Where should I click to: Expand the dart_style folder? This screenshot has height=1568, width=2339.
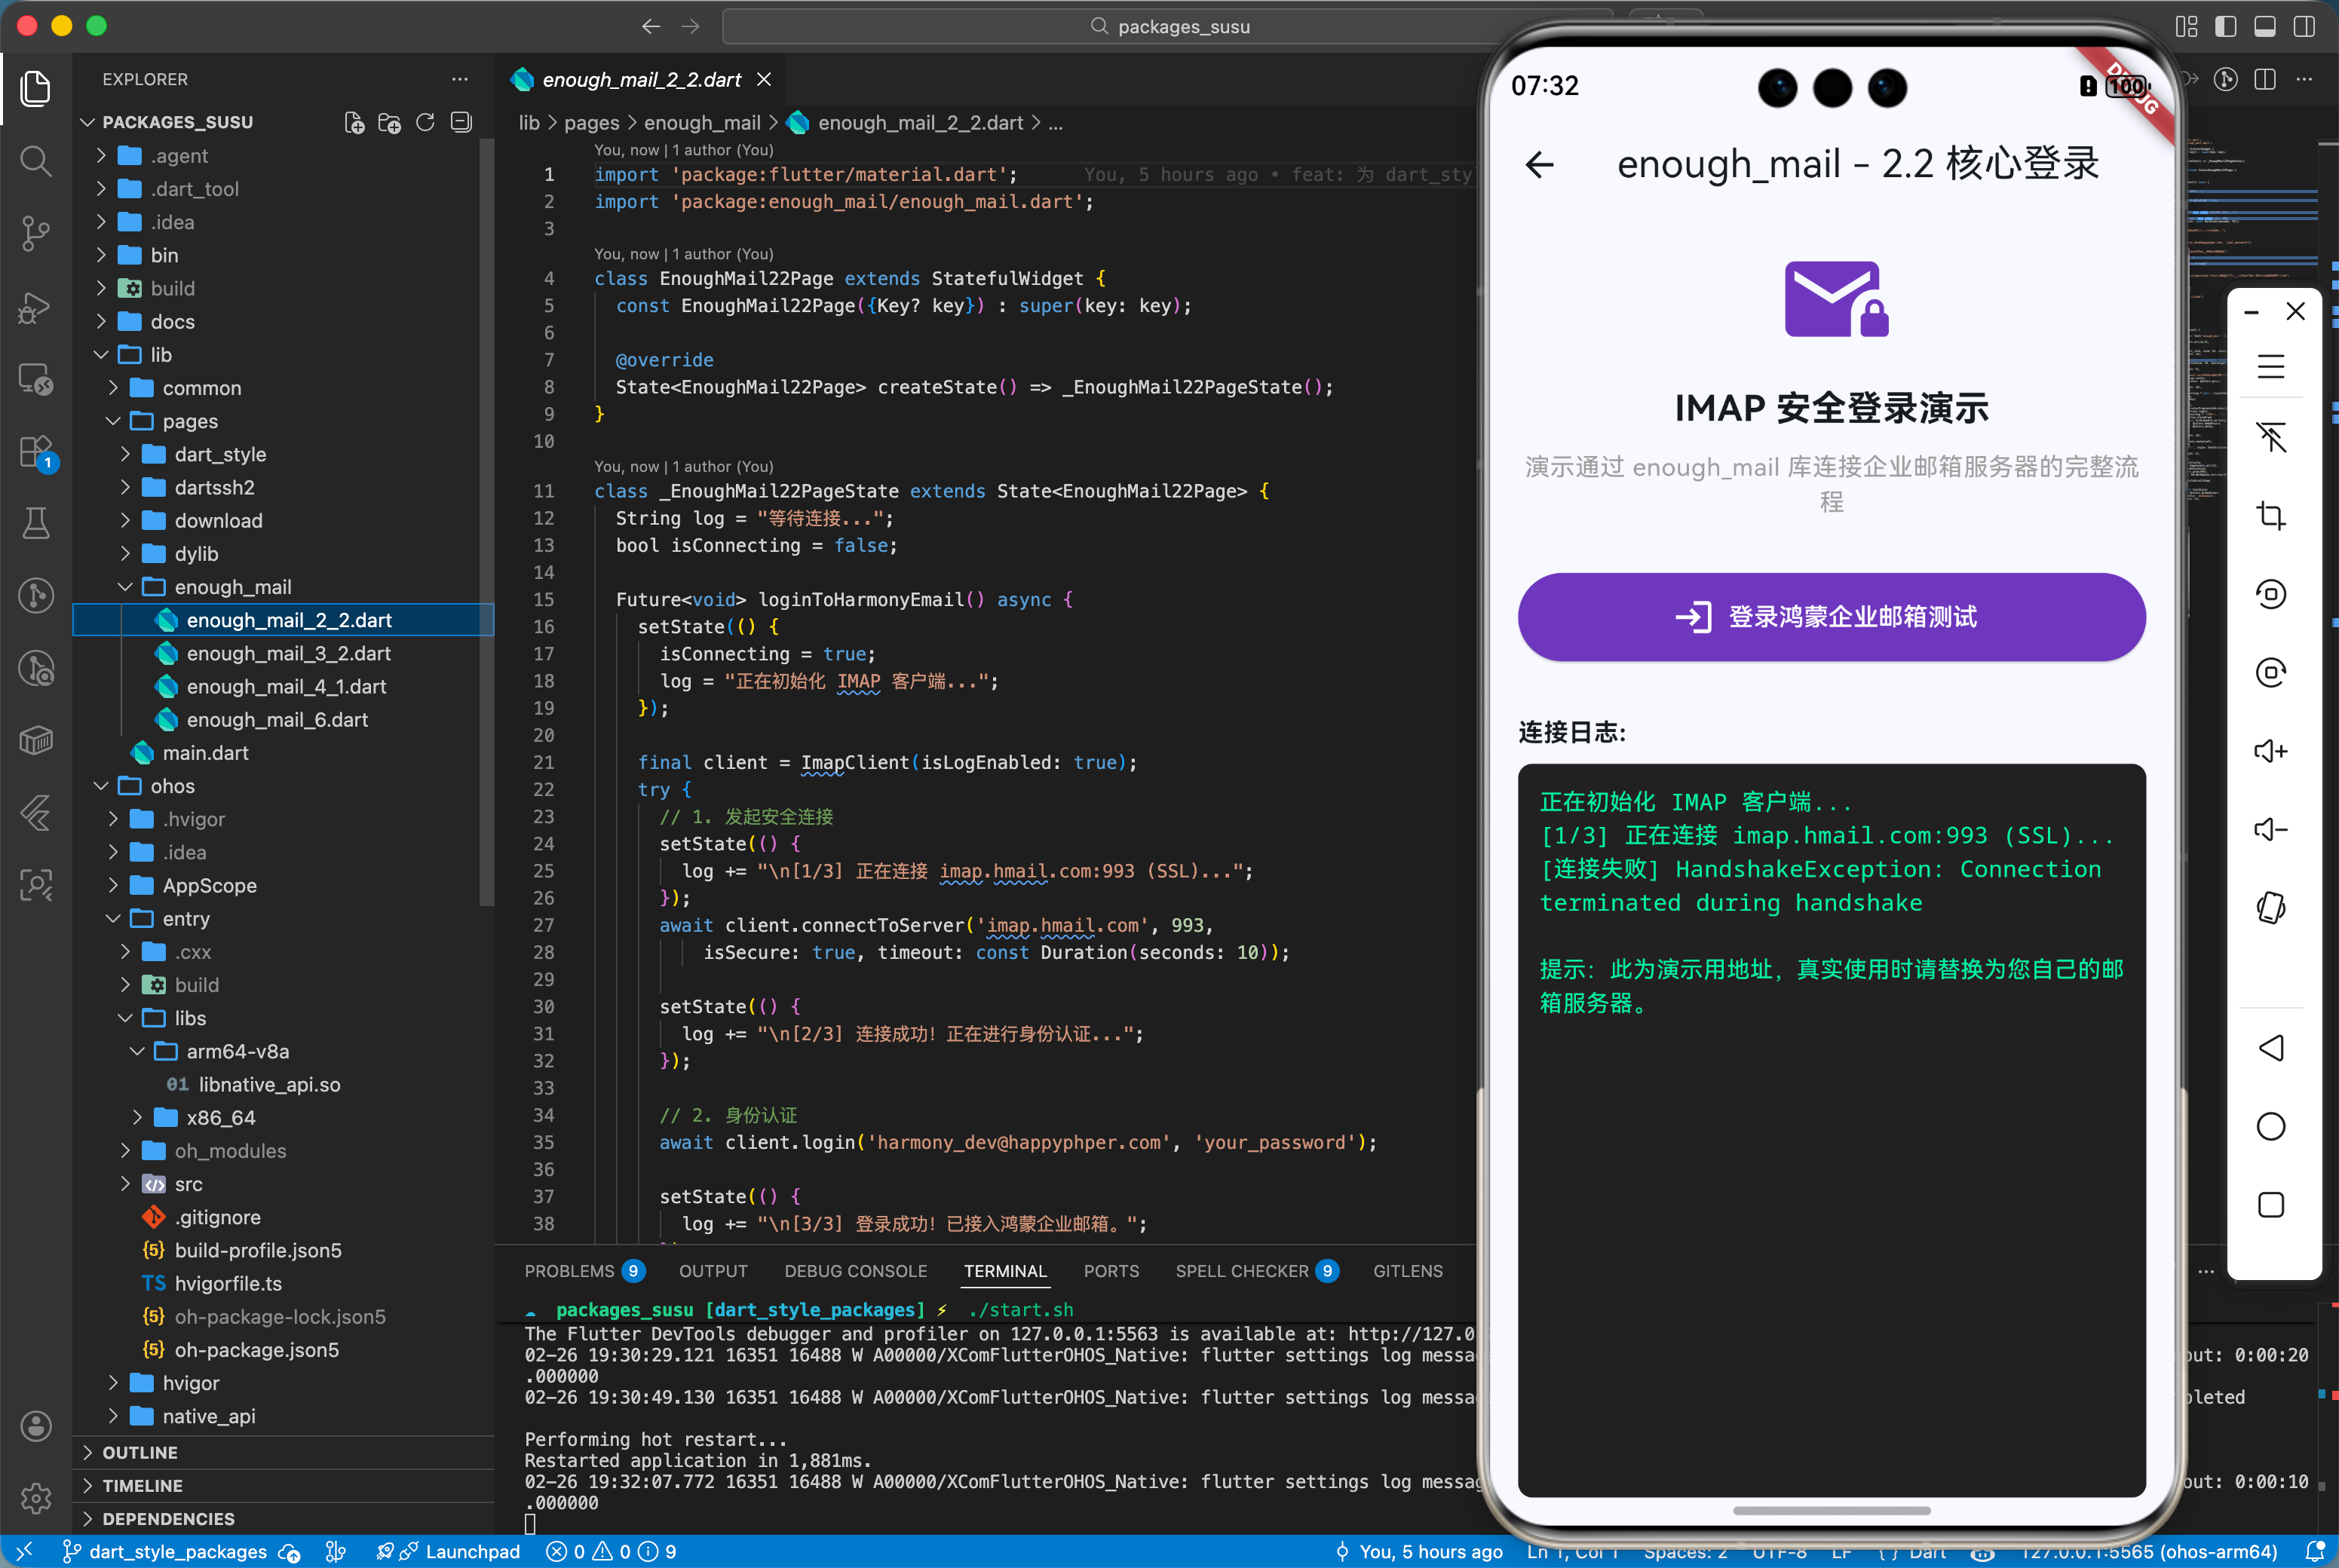click(x=219, y=454)
